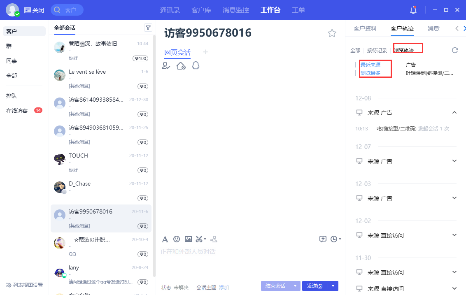Viewport: 466px width, 295px height.
Task: Click the conversation list scrollbar
Action: tap(154, 156)
